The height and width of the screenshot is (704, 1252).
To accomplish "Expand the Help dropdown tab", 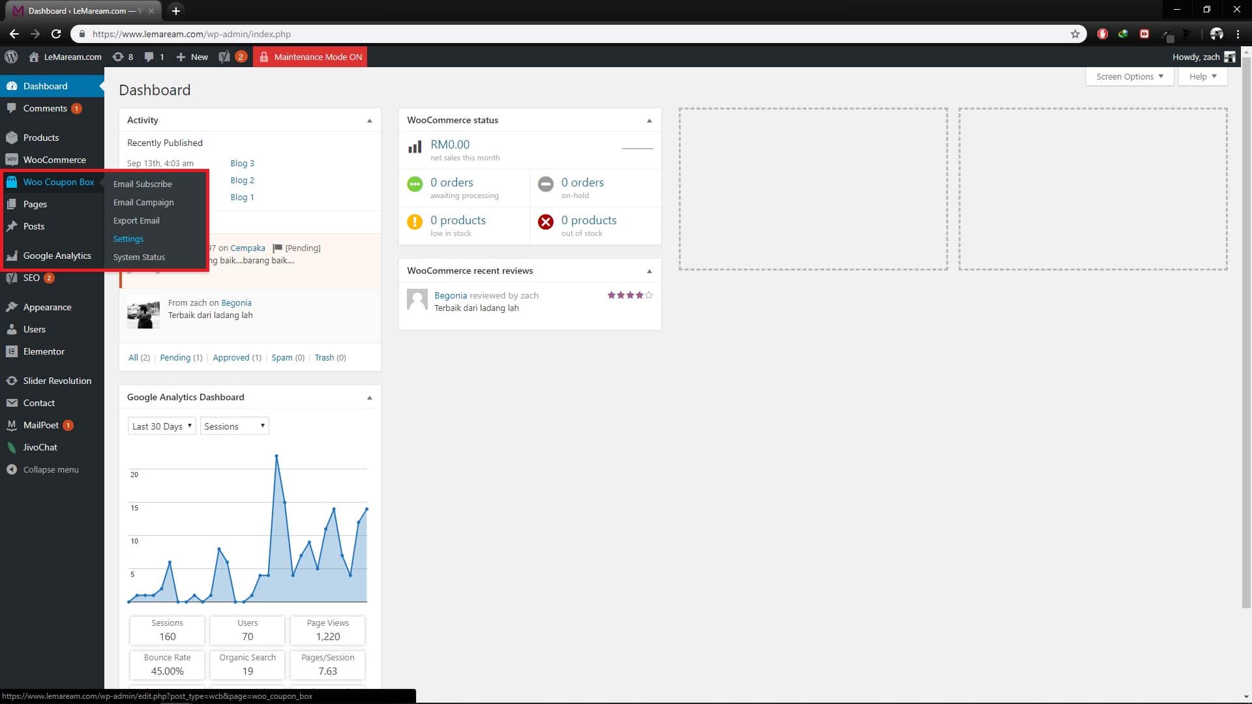I will point(1202,76).
